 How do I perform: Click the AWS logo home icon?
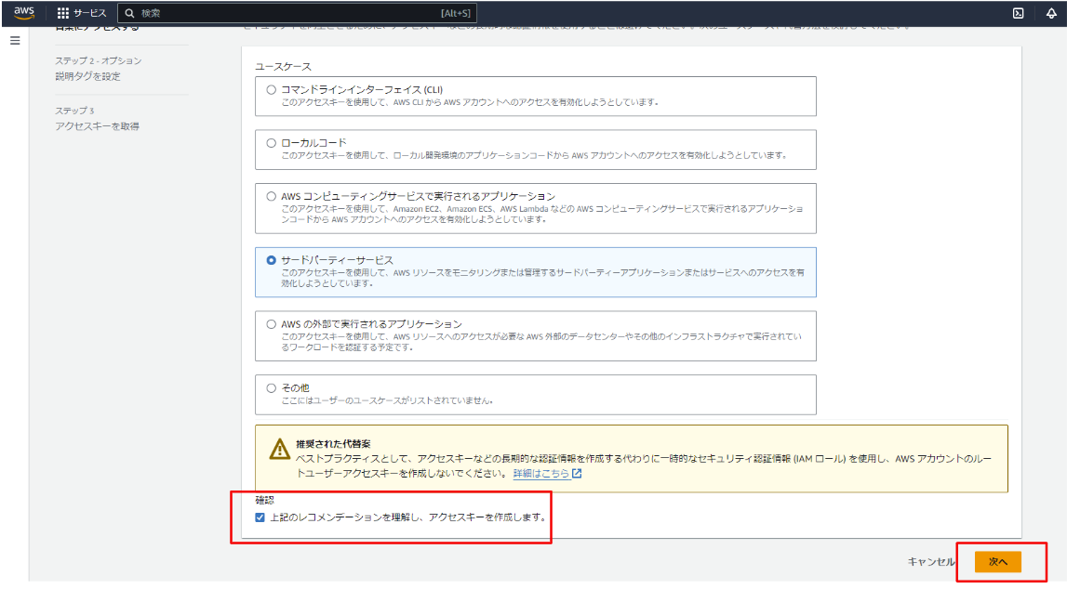tap(24, 13)
